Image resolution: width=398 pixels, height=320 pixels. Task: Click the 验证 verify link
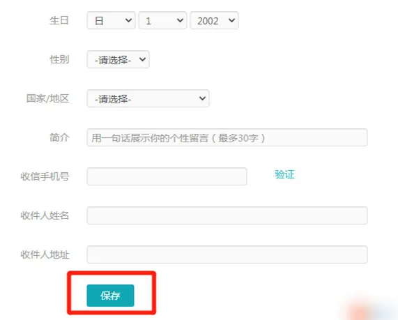tap(284, 175)
